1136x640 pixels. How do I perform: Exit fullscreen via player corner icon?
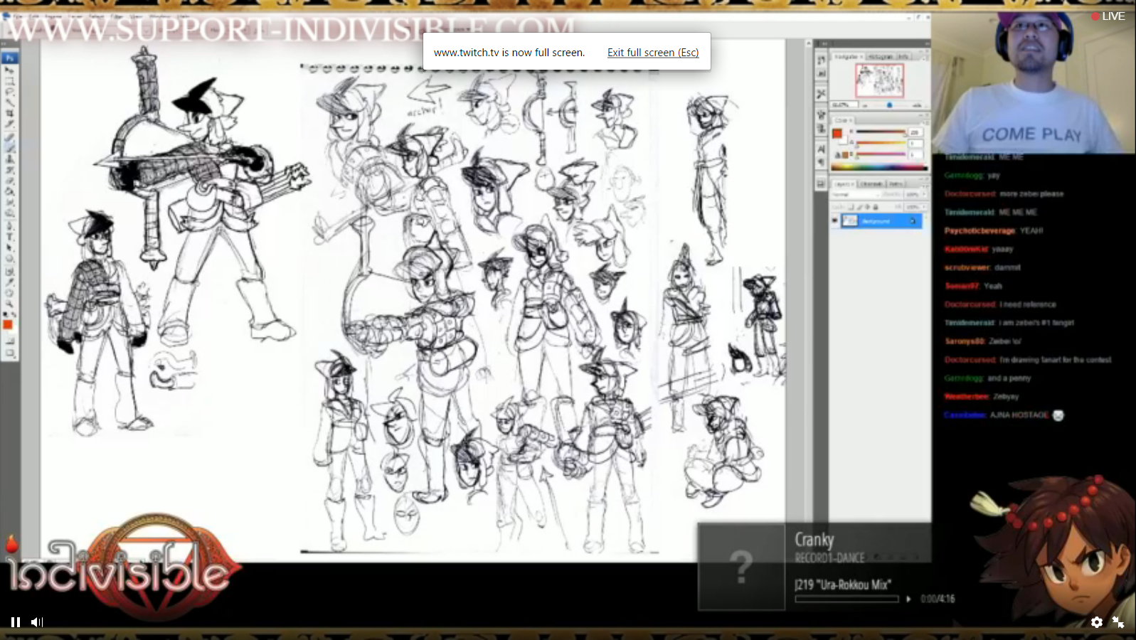point(1118,622)
